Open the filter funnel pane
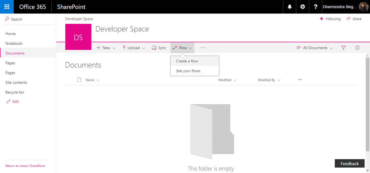 click(343, 48)
